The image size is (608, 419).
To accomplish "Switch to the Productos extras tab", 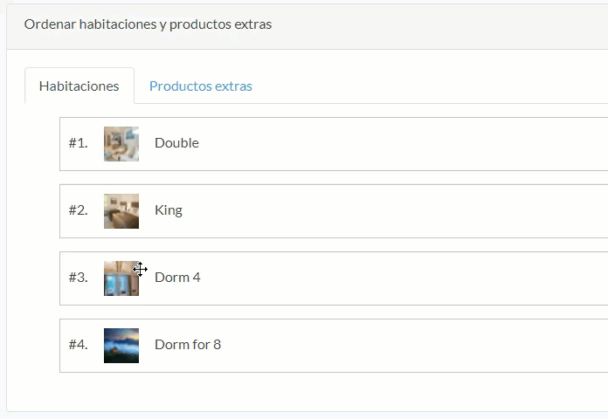I will click(x=201, y=86).
